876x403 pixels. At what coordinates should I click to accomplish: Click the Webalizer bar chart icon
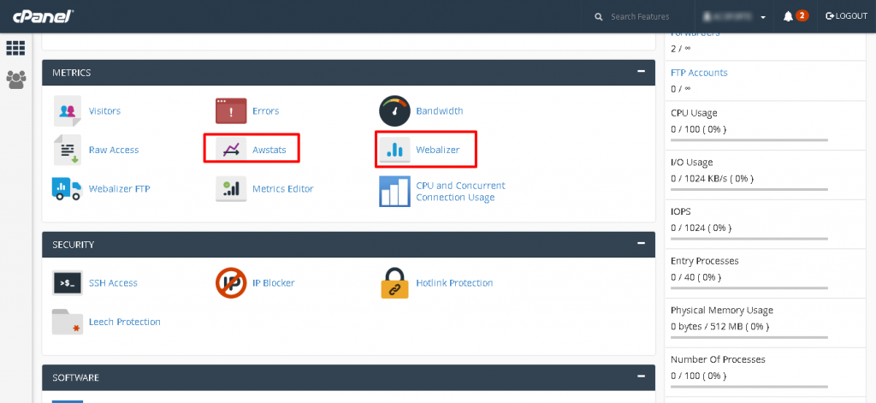pyautogui.click(x=395, y=150)
